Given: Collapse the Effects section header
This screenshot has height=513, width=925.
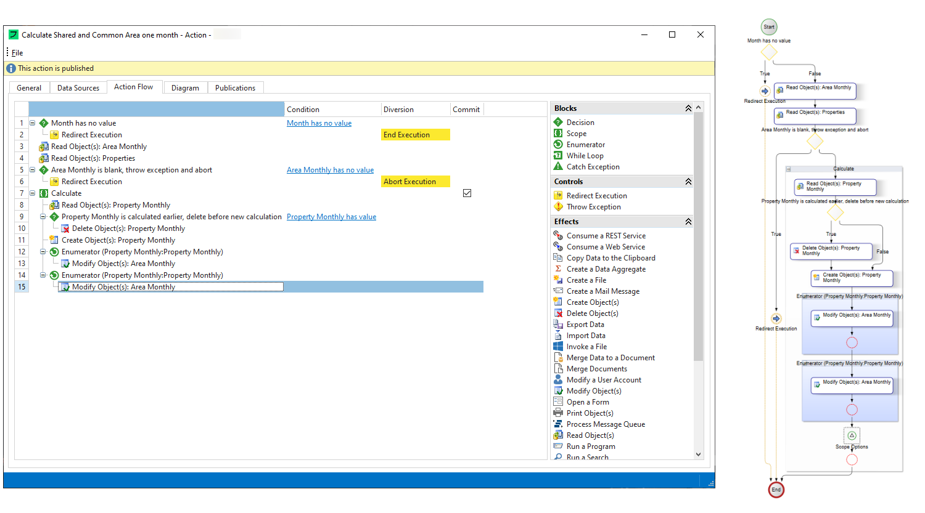Looking at the screenshot, I should click(x=688, y=222).
